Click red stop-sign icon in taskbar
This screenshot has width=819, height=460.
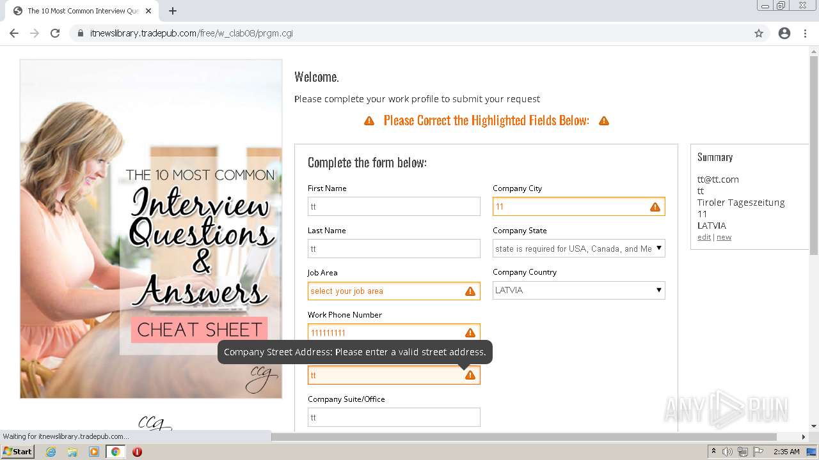coord(137,452)
